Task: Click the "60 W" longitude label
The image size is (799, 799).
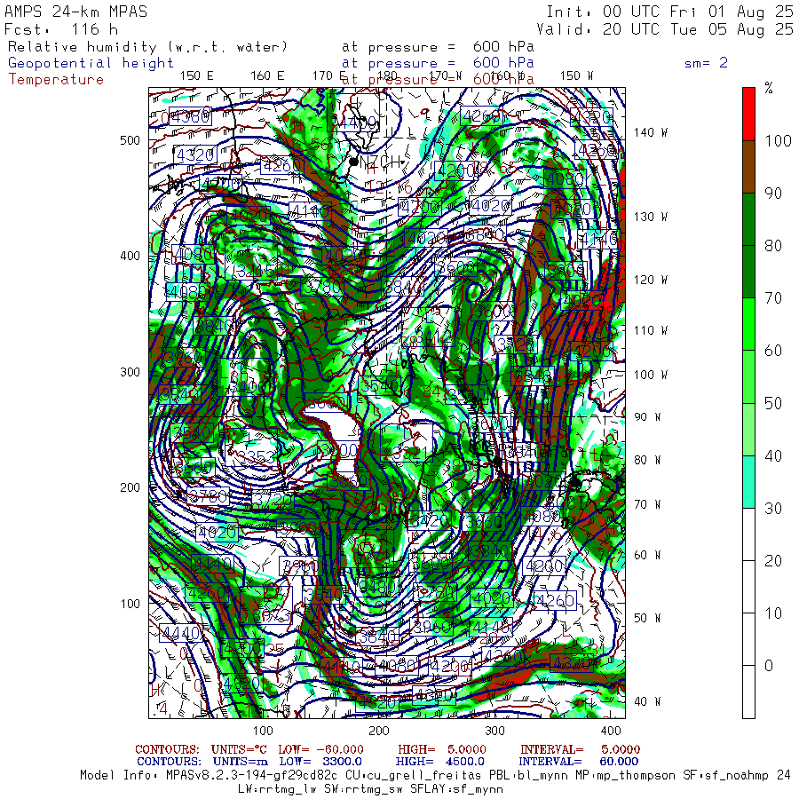Action: pos(647,555)
